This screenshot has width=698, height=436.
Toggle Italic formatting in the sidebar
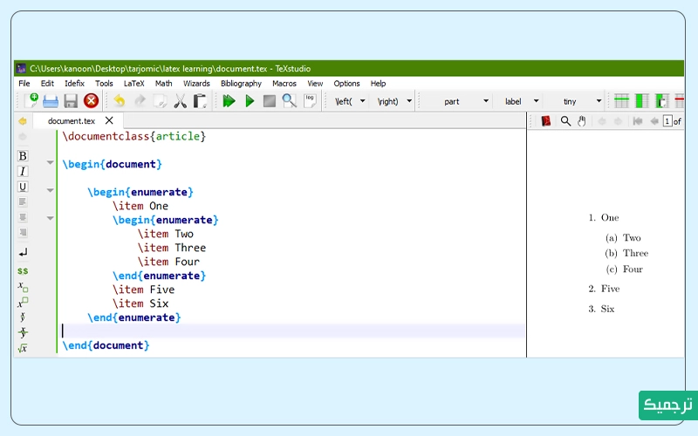tap(23, 172)
